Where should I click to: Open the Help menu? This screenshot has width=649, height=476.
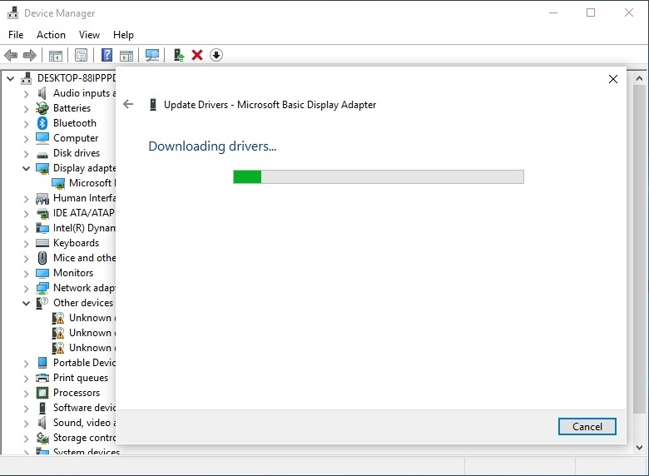point(123,35)
